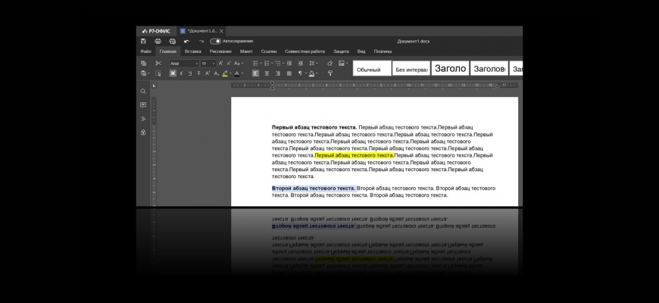Click the Print icon in the quick toolbar
The width and height of the screenshot is (659, 303).
[x=158, y=41]
